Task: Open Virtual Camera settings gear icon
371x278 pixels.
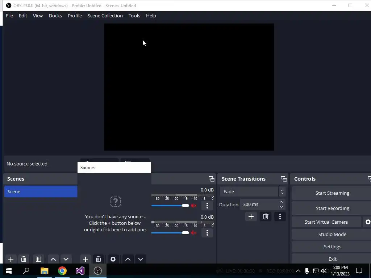Action: click(368, 222)
